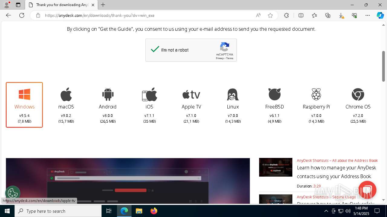Open the Secure Usage shortcuts video link
Screen dimensions: 387x217
pos(326,197)
